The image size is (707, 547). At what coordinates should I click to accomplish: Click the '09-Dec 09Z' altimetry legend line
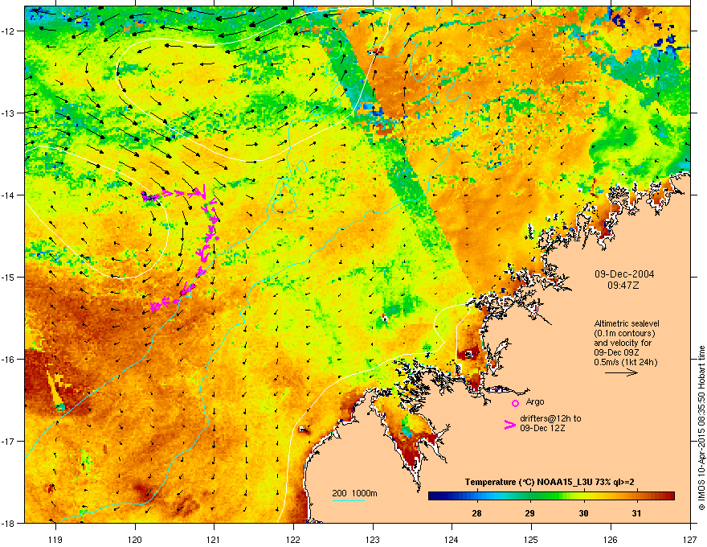coord(616,352)
